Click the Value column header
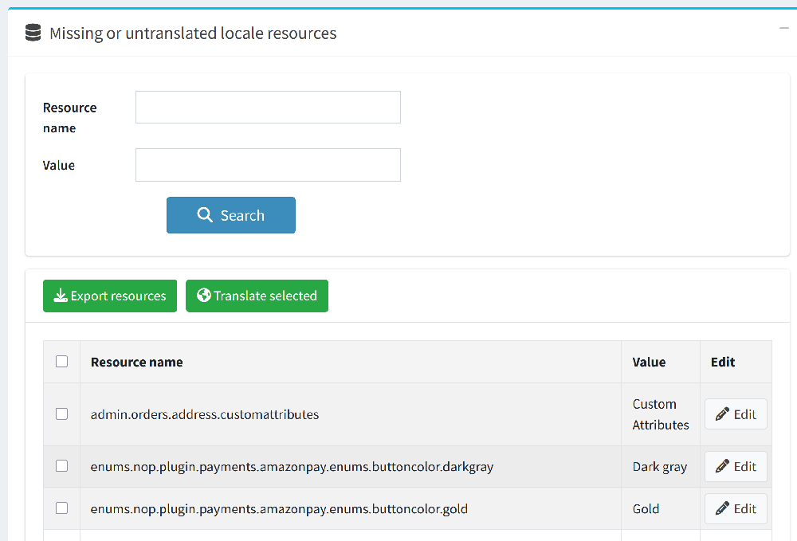 click(x=649, y=362)
